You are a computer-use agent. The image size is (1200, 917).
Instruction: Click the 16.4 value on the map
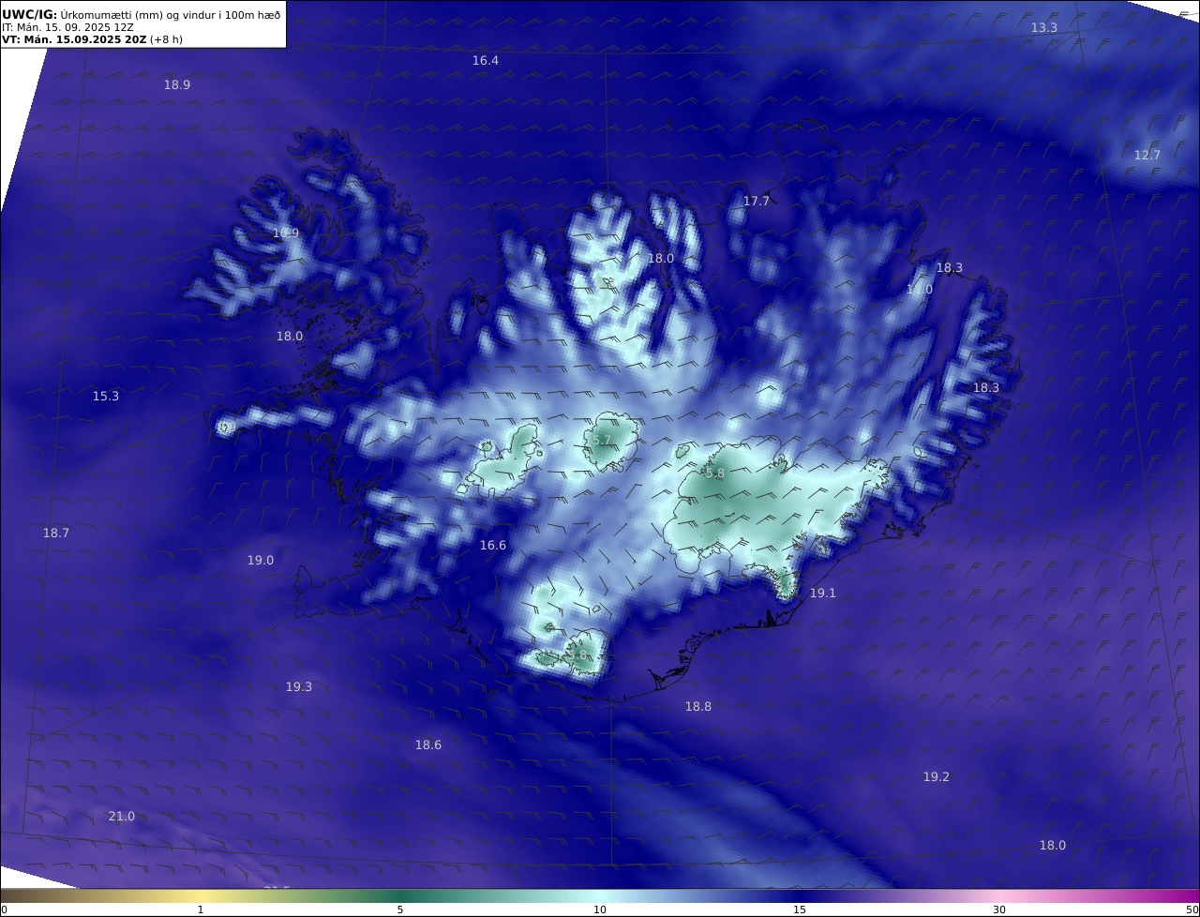tap(486, 60)
